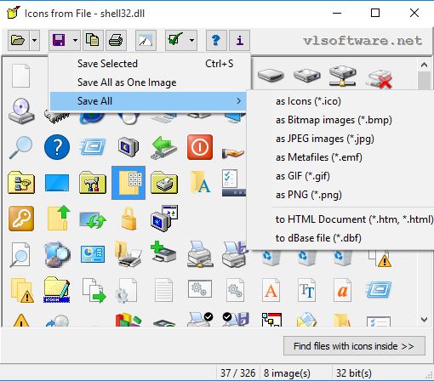
Task: Click the scrollbar down arrow
Action: click(x=424, y=320)
